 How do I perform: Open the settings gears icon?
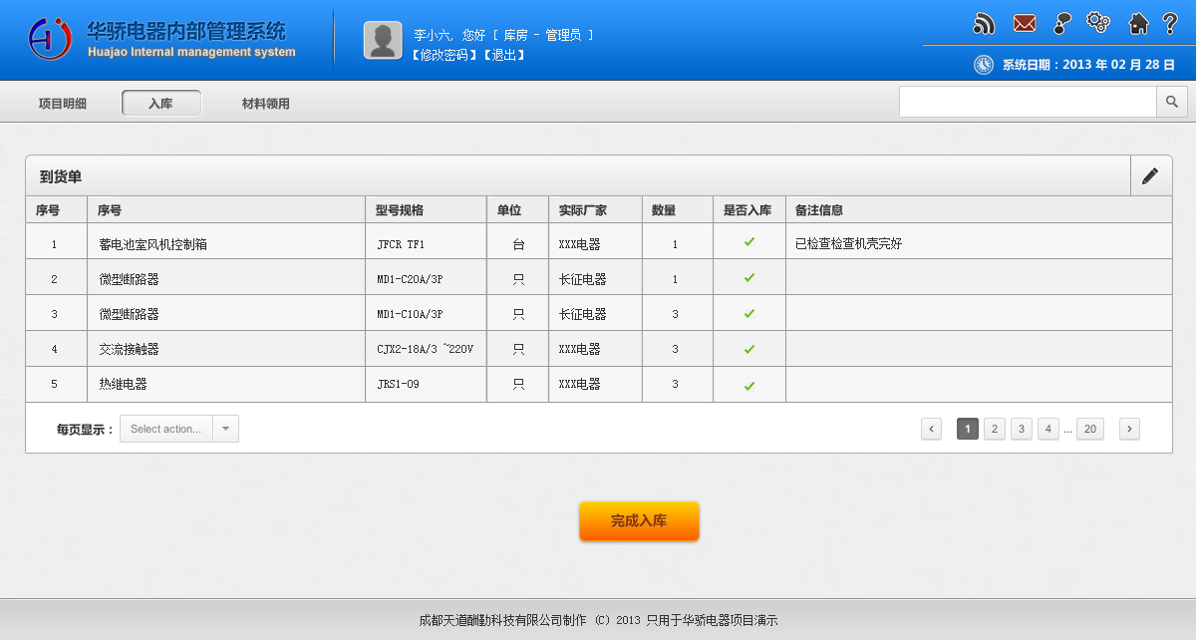1098,23
